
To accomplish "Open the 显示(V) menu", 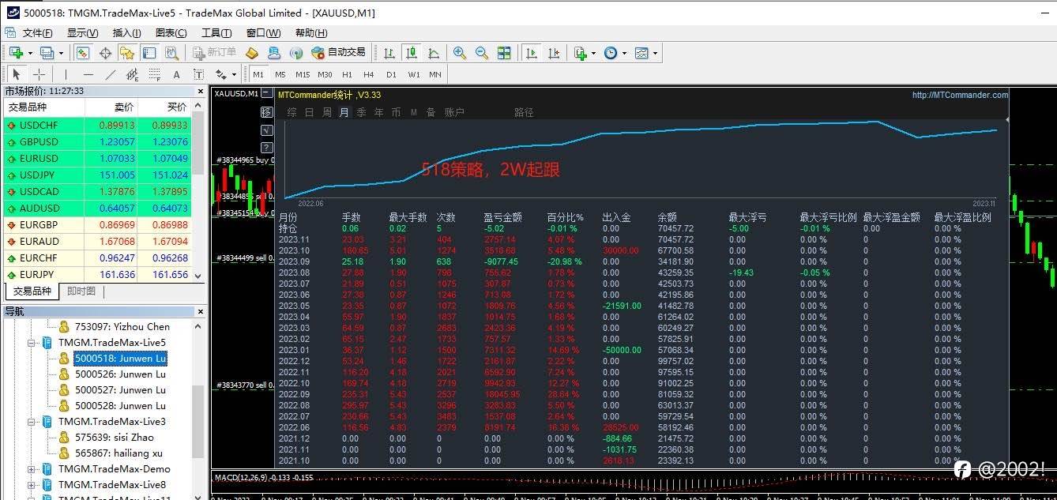I will coord(83,32).
